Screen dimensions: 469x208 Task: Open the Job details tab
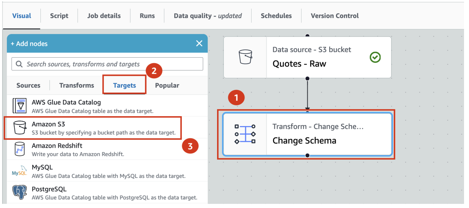click(x=104, y=16)
